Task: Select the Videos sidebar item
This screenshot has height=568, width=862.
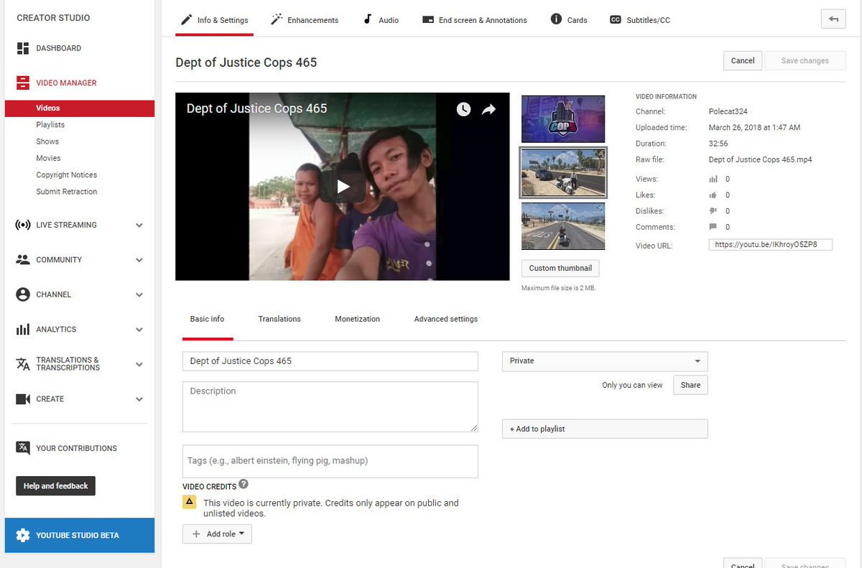Action: click(x=80, y=108)
